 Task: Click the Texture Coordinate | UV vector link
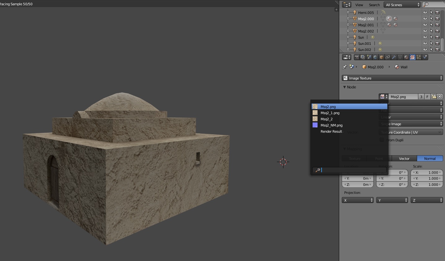tap(411, 132)
